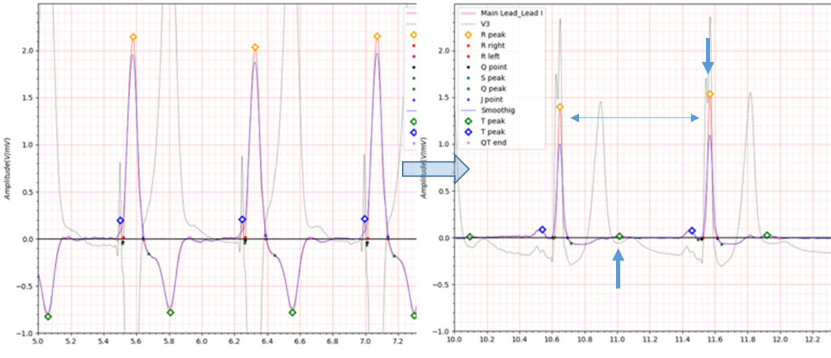Click the x-axis tick '5.8'
The width and height of the screenshot is (831, 358).
[x=169, y=341]
